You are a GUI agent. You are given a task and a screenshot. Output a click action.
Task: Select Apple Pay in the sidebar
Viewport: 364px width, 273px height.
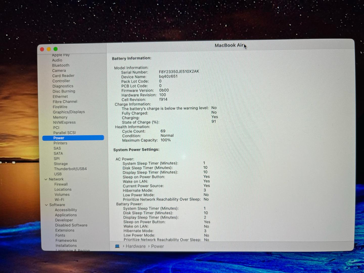pyautogui.click(x=61, y=55)
